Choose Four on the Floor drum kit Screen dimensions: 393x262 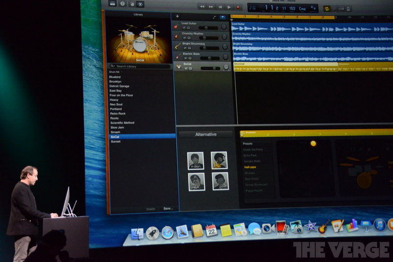click(121, 95)
